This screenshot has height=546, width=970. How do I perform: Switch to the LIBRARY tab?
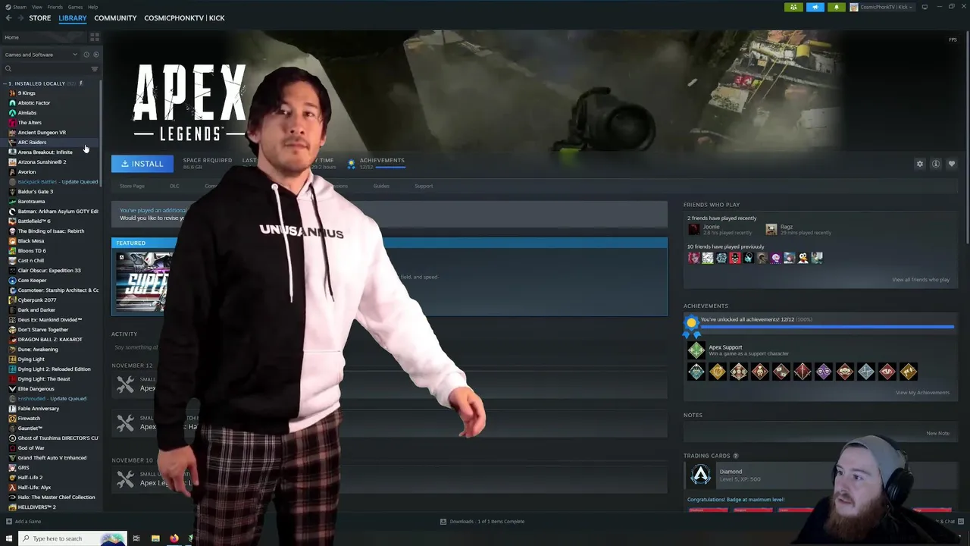click(73, 18)
